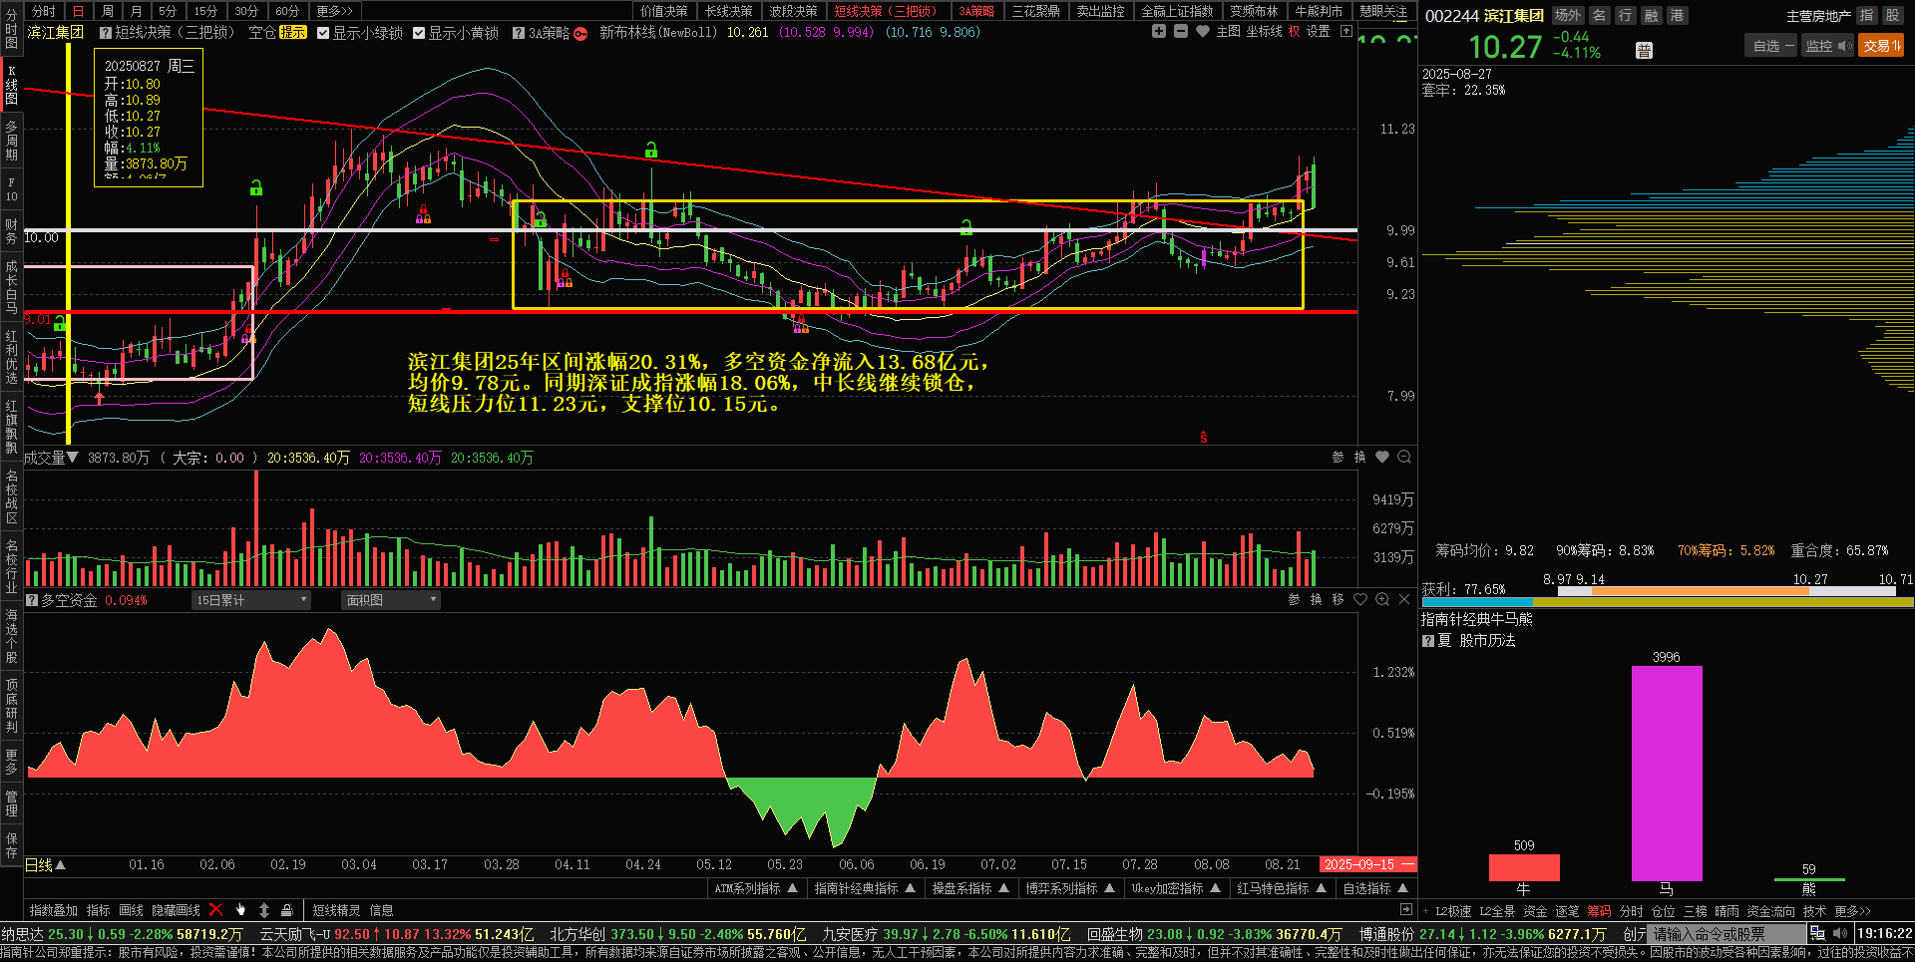Click the zoom-plus magnifier in 多空资金 panel header
The image size is (1915, 962).
1382,599
